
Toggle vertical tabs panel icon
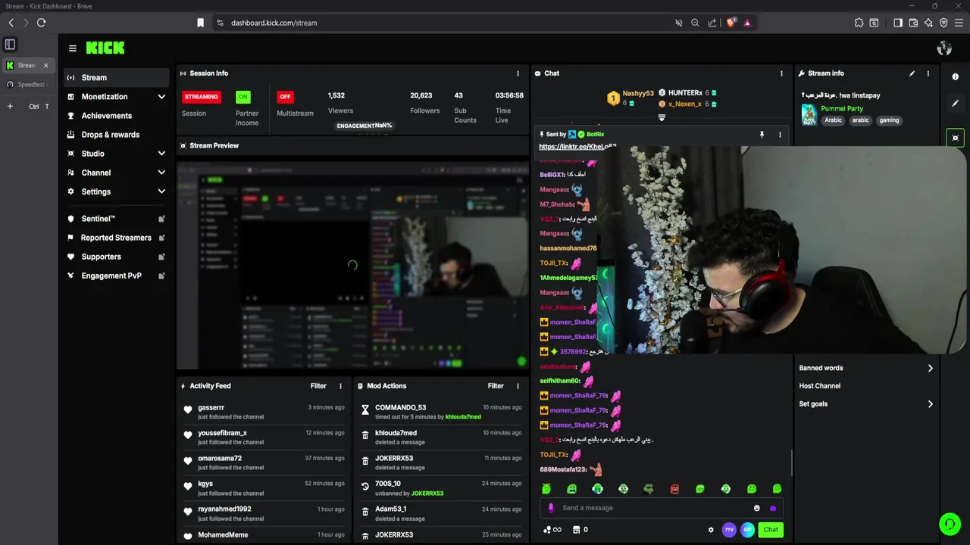click(10, 45)
